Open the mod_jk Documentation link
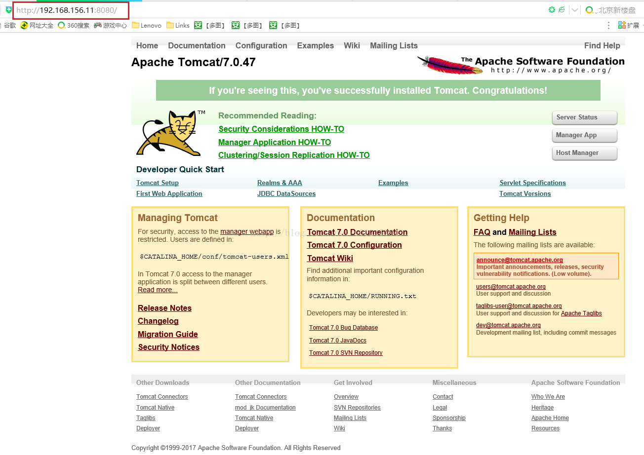 coord(265,408)
